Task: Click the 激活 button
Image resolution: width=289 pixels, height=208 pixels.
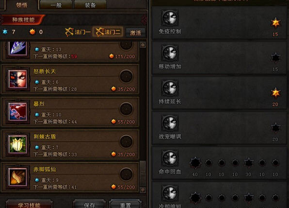Action: coord(135,33)
